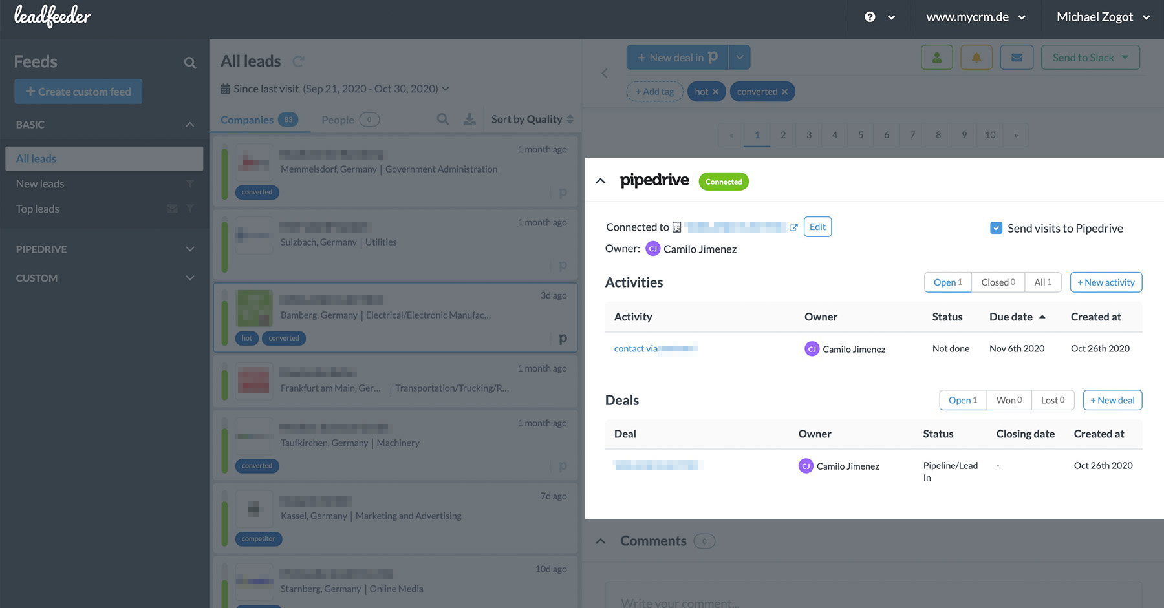
Task: Toggle Send visits to Pipedrive checkbox
Action: pyautogui.click(x=997, y=228)
